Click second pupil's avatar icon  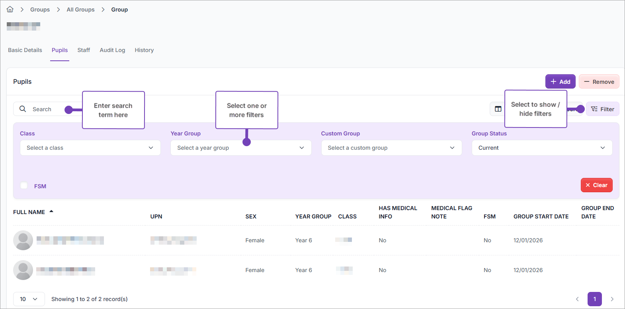point(23,270)
